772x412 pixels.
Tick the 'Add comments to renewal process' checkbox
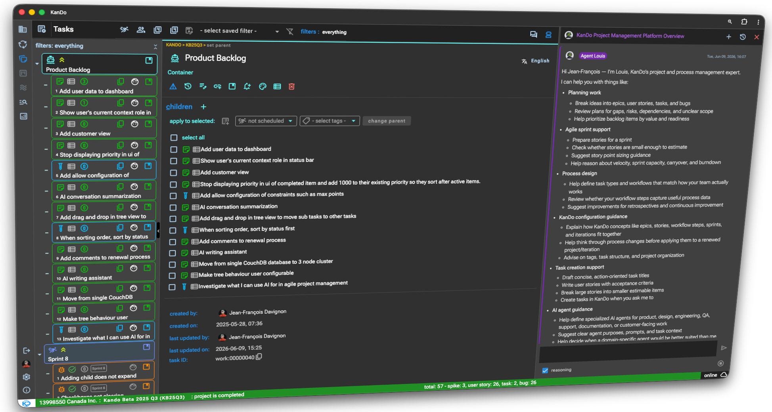[x=172, y=242]
